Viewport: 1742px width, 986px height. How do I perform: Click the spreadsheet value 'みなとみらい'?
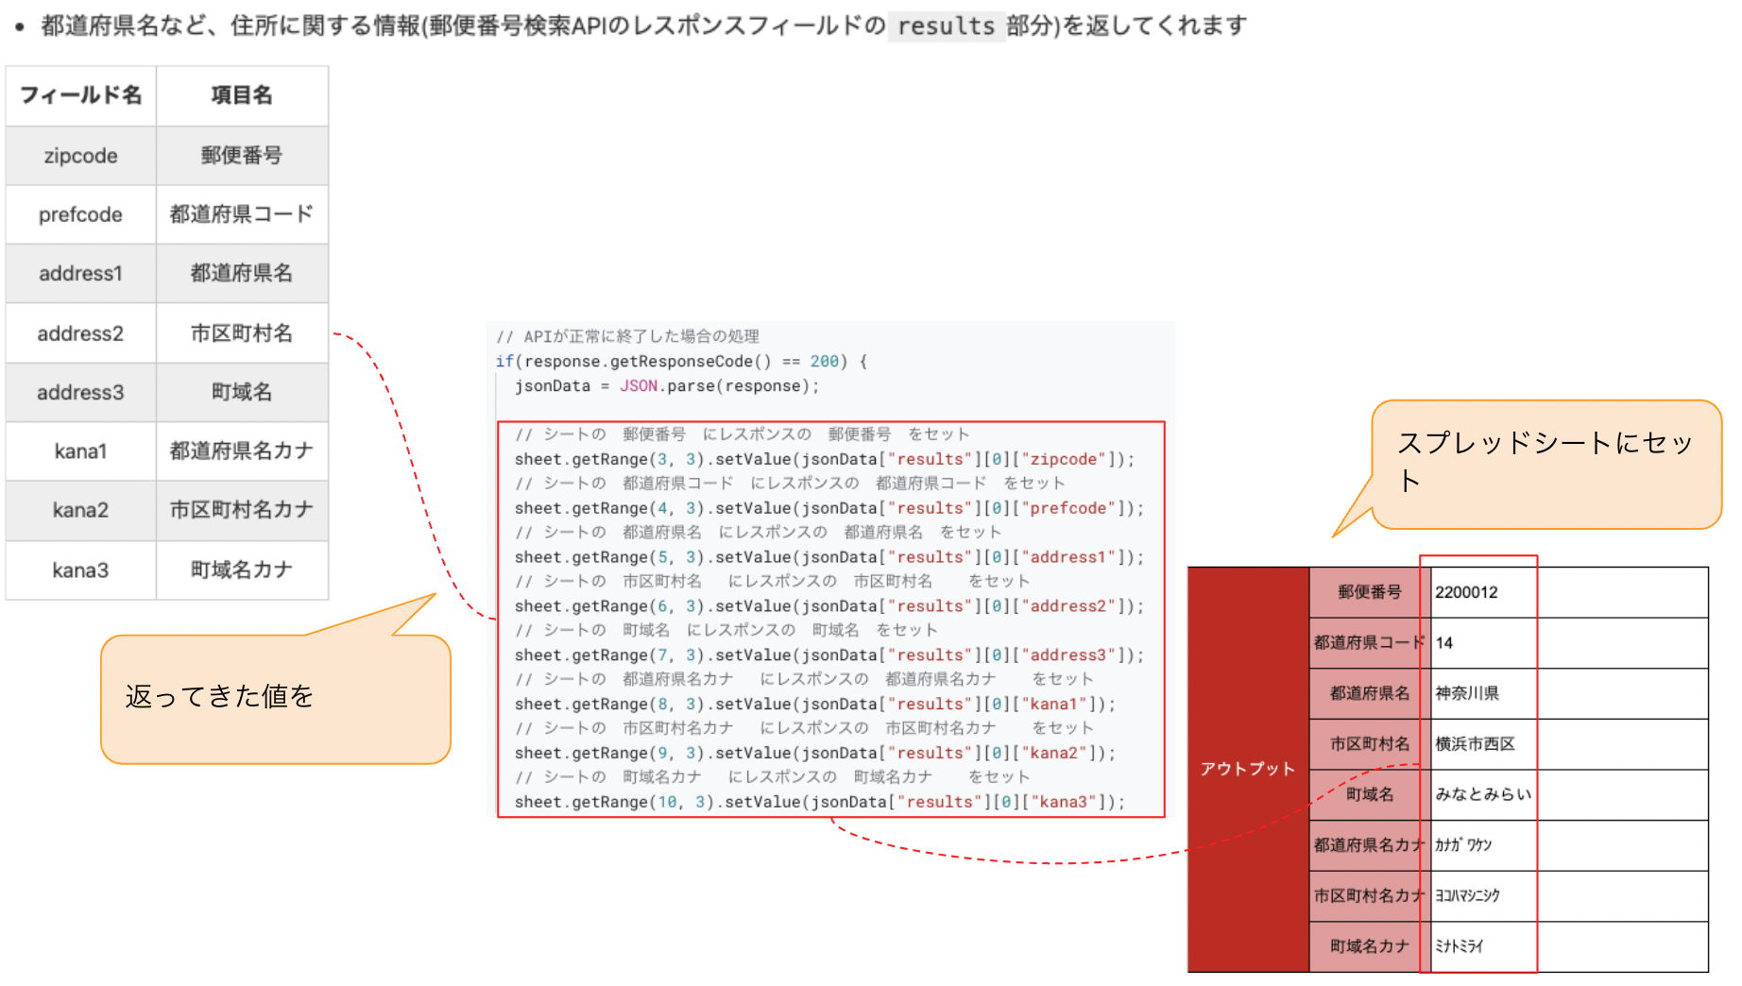[1483, 795]
